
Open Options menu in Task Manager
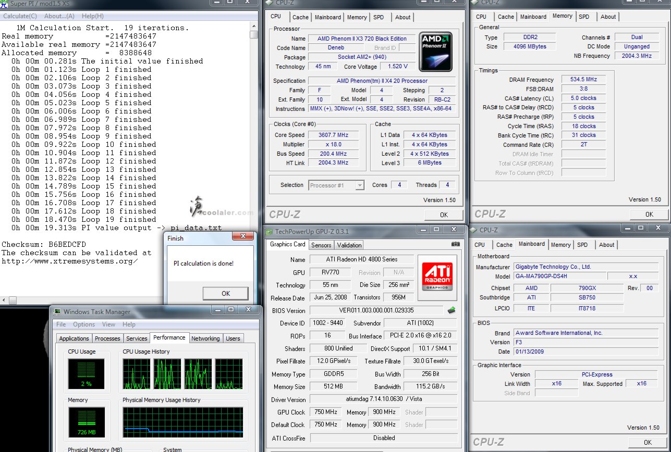[x=84, y=324]
